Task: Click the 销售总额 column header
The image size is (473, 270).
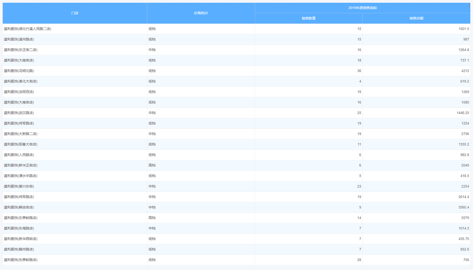Action: 416,18
